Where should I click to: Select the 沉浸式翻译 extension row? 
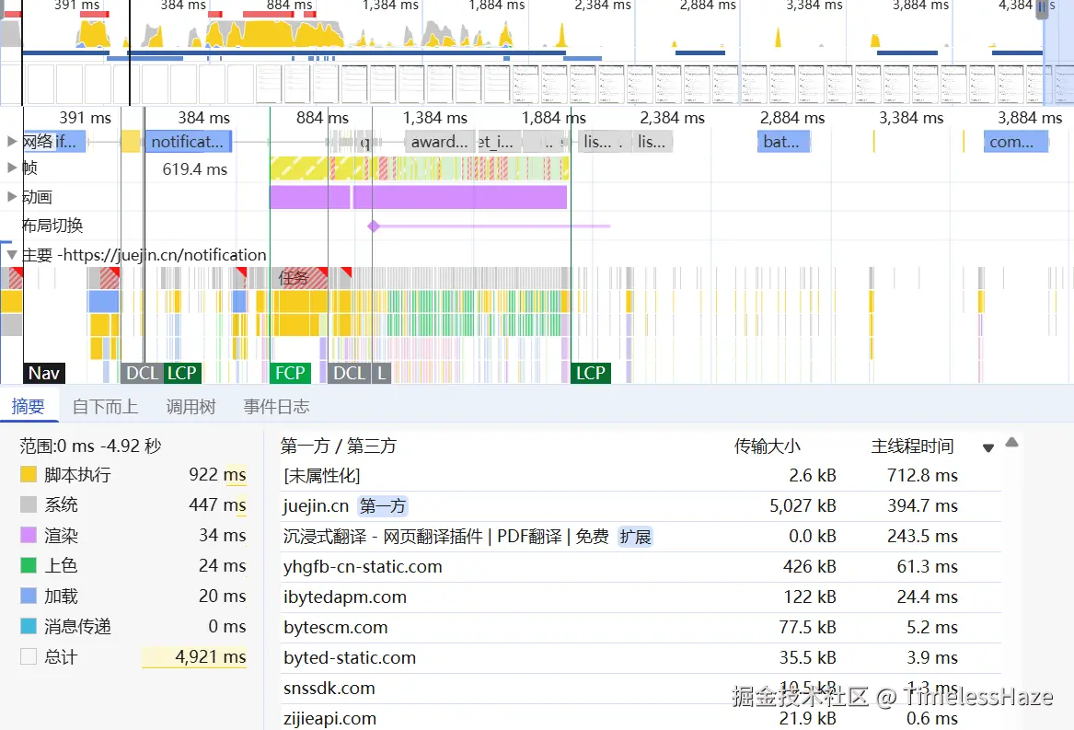(x=641, y=536)
